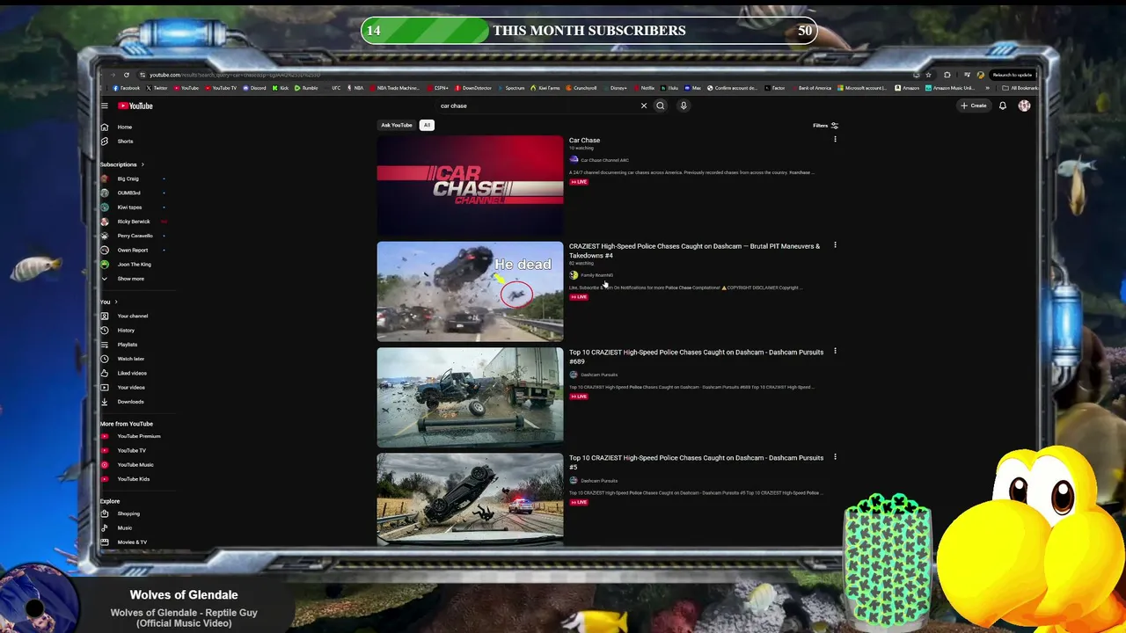
Task: Click the Create button
Action: click(974, 105)
